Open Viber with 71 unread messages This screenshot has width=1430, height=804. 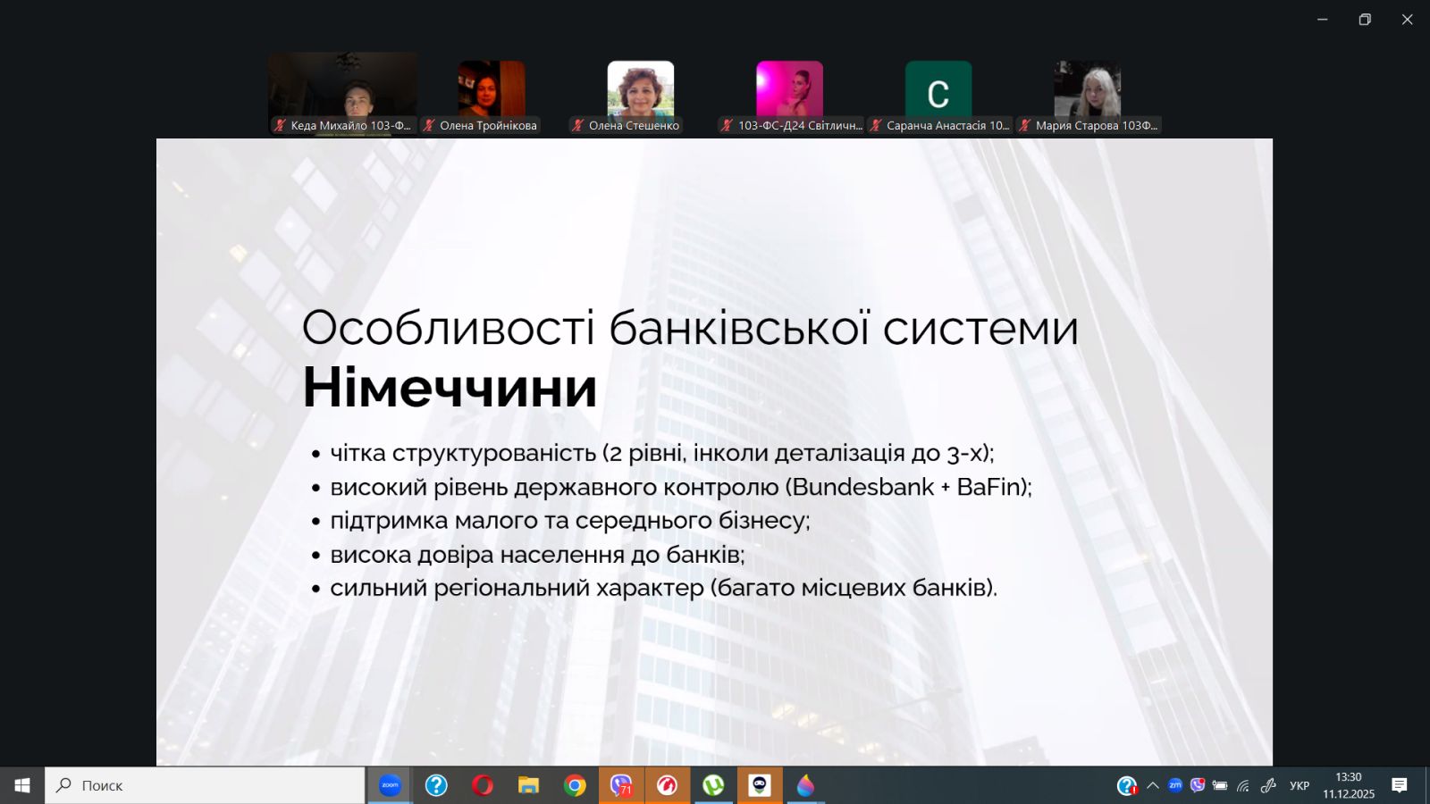621,785
